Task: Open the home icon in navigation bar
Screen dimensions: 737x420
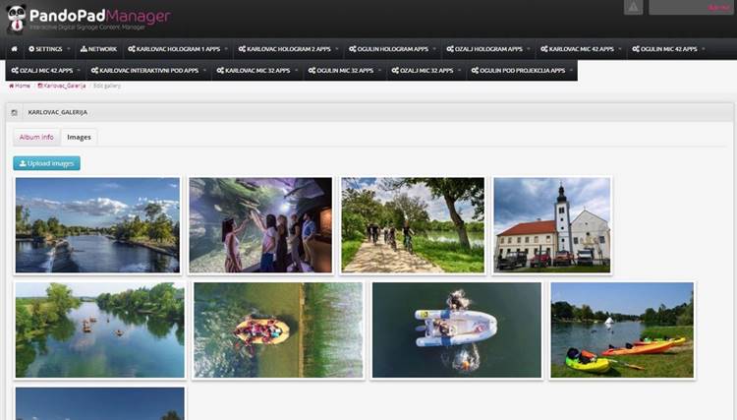Action: click(15, 49)
